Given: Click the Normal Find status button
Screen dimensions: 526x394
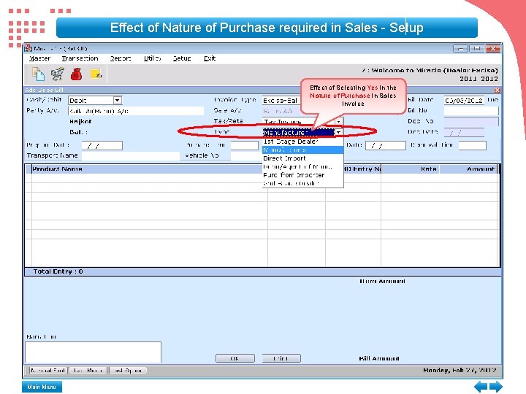Looking at the screenshot, I should coord(47,371).
